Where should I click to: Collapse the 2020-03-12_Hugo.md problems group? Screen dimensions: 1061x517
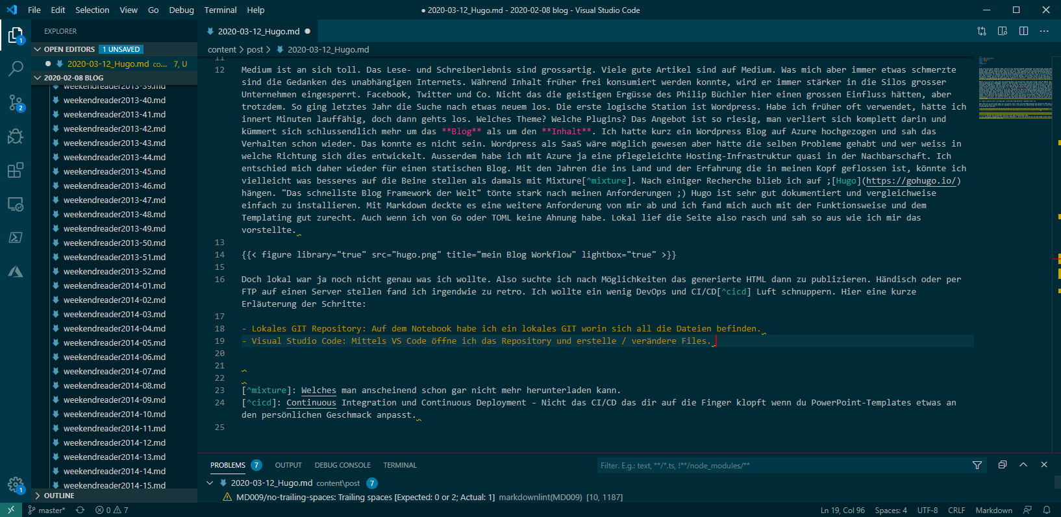(210, 483)
